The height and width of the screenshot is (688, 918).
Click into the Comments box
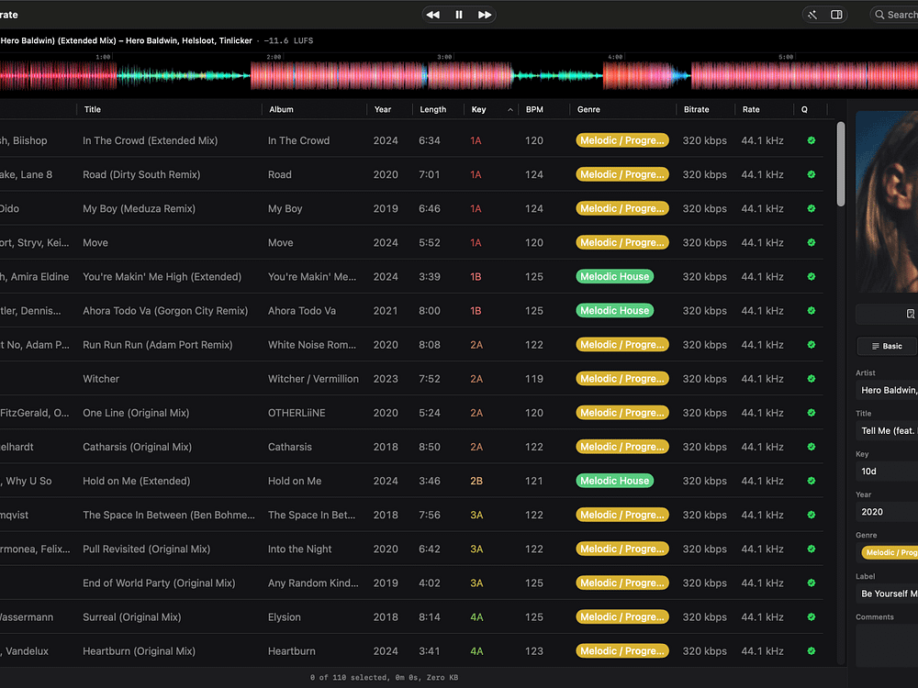point(887,645)
